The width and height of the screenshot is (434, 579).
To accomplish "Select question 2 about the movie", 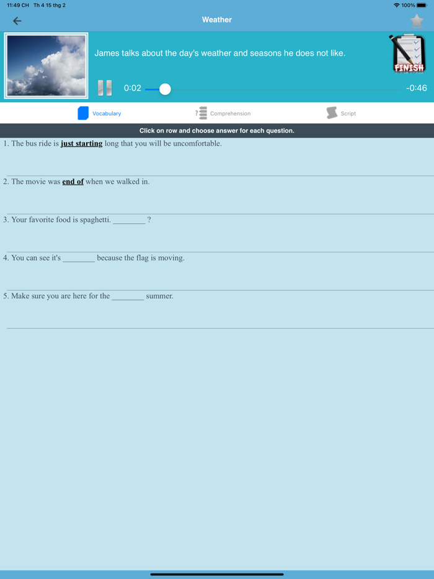I will coord(217,195).
